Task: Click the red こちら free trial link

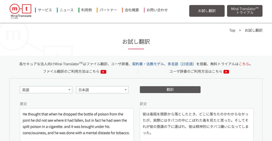Action: 244,64
